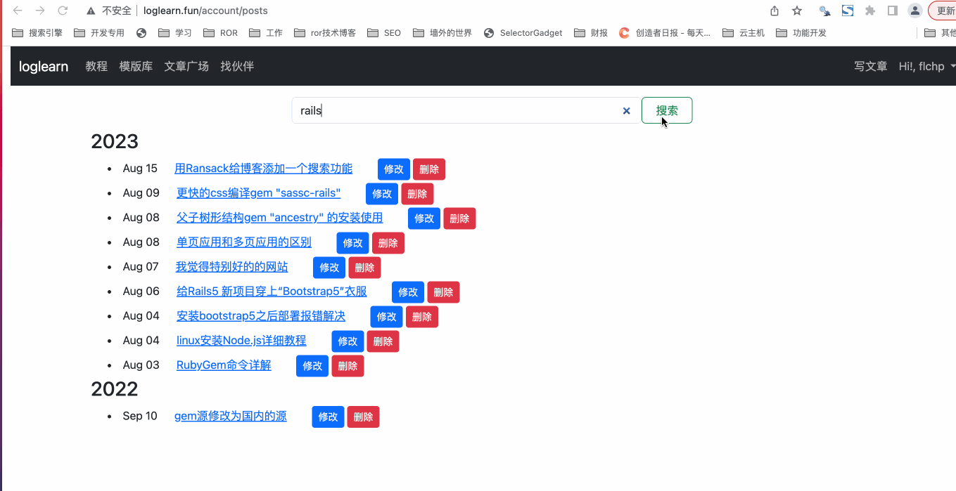Clear search text with the X icon
The height and width of the screenshot is (491, 956).
(x=626, y=111)
